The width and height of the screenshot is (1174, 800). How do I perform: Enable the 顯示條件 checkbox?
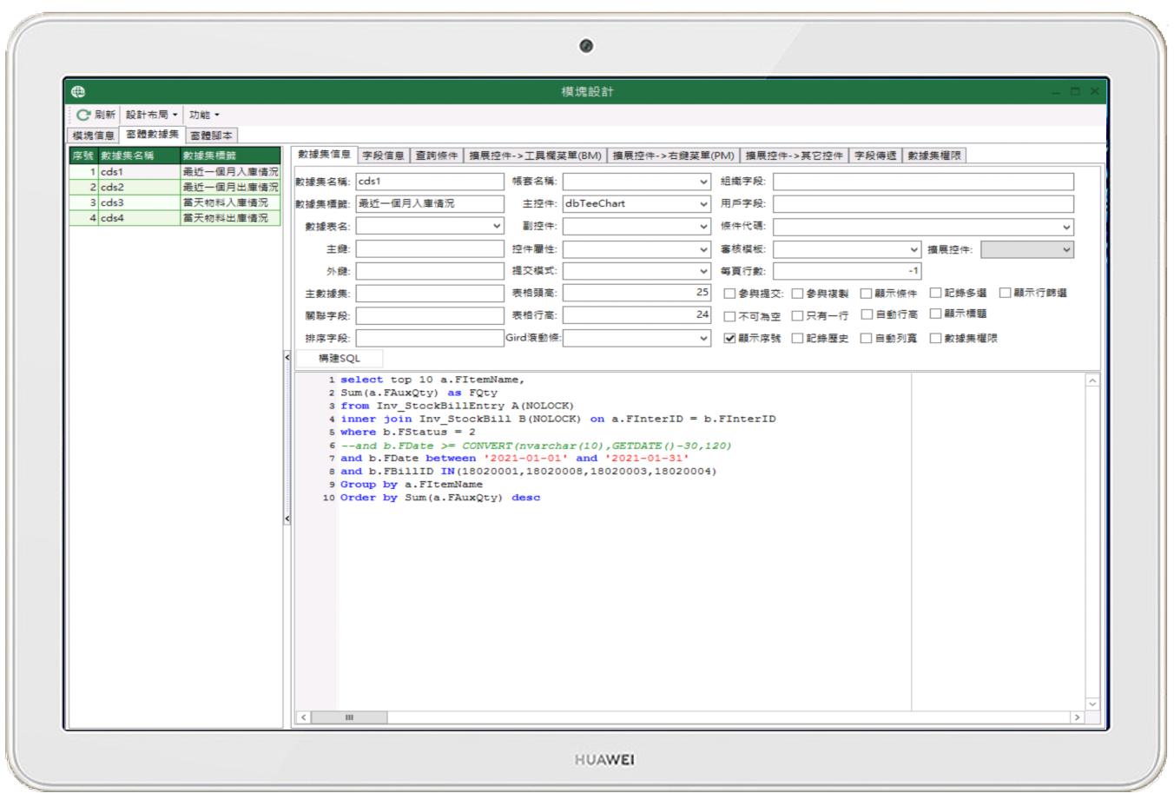pyautogui.click(x=866, y=294)
